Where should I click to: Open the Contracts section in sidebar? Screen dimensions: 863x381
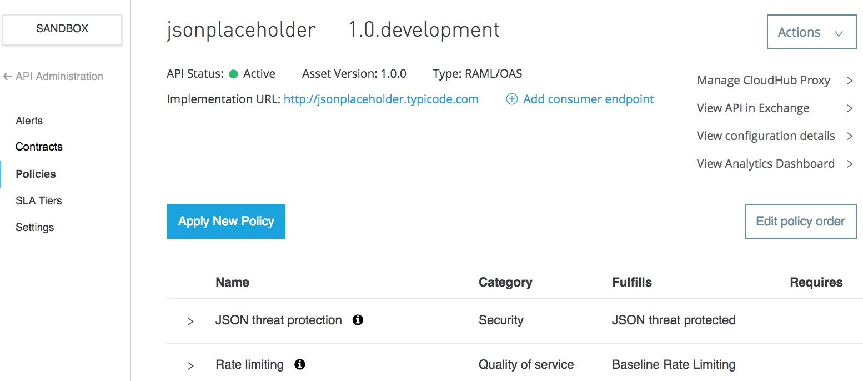coord(39,147)
